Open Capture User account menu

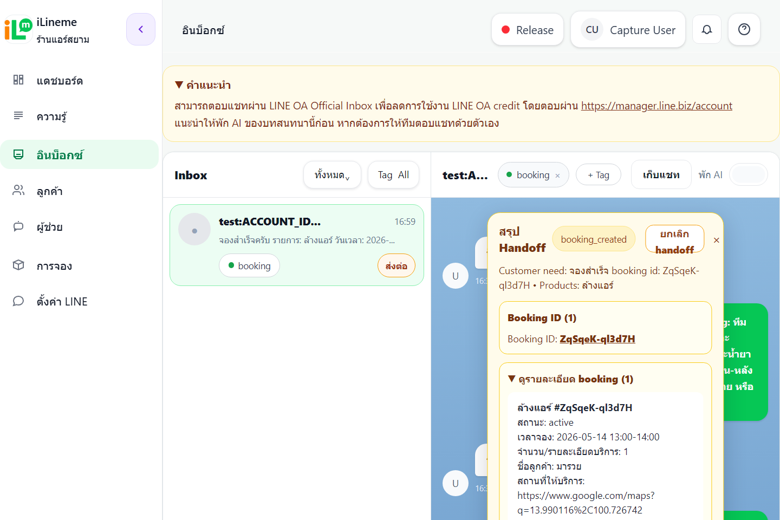tap(628, 30)
